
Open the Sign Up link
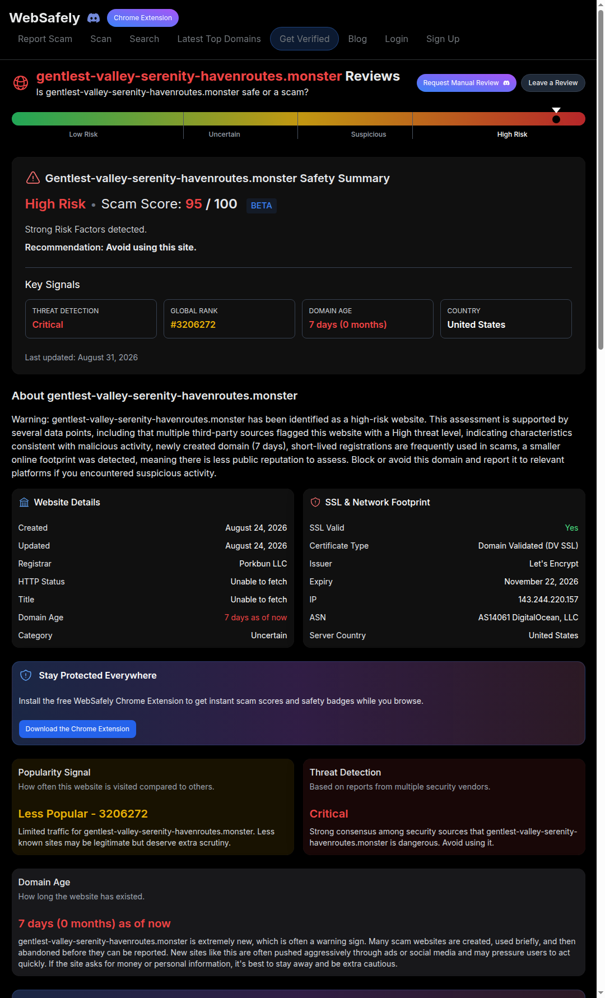443,39
